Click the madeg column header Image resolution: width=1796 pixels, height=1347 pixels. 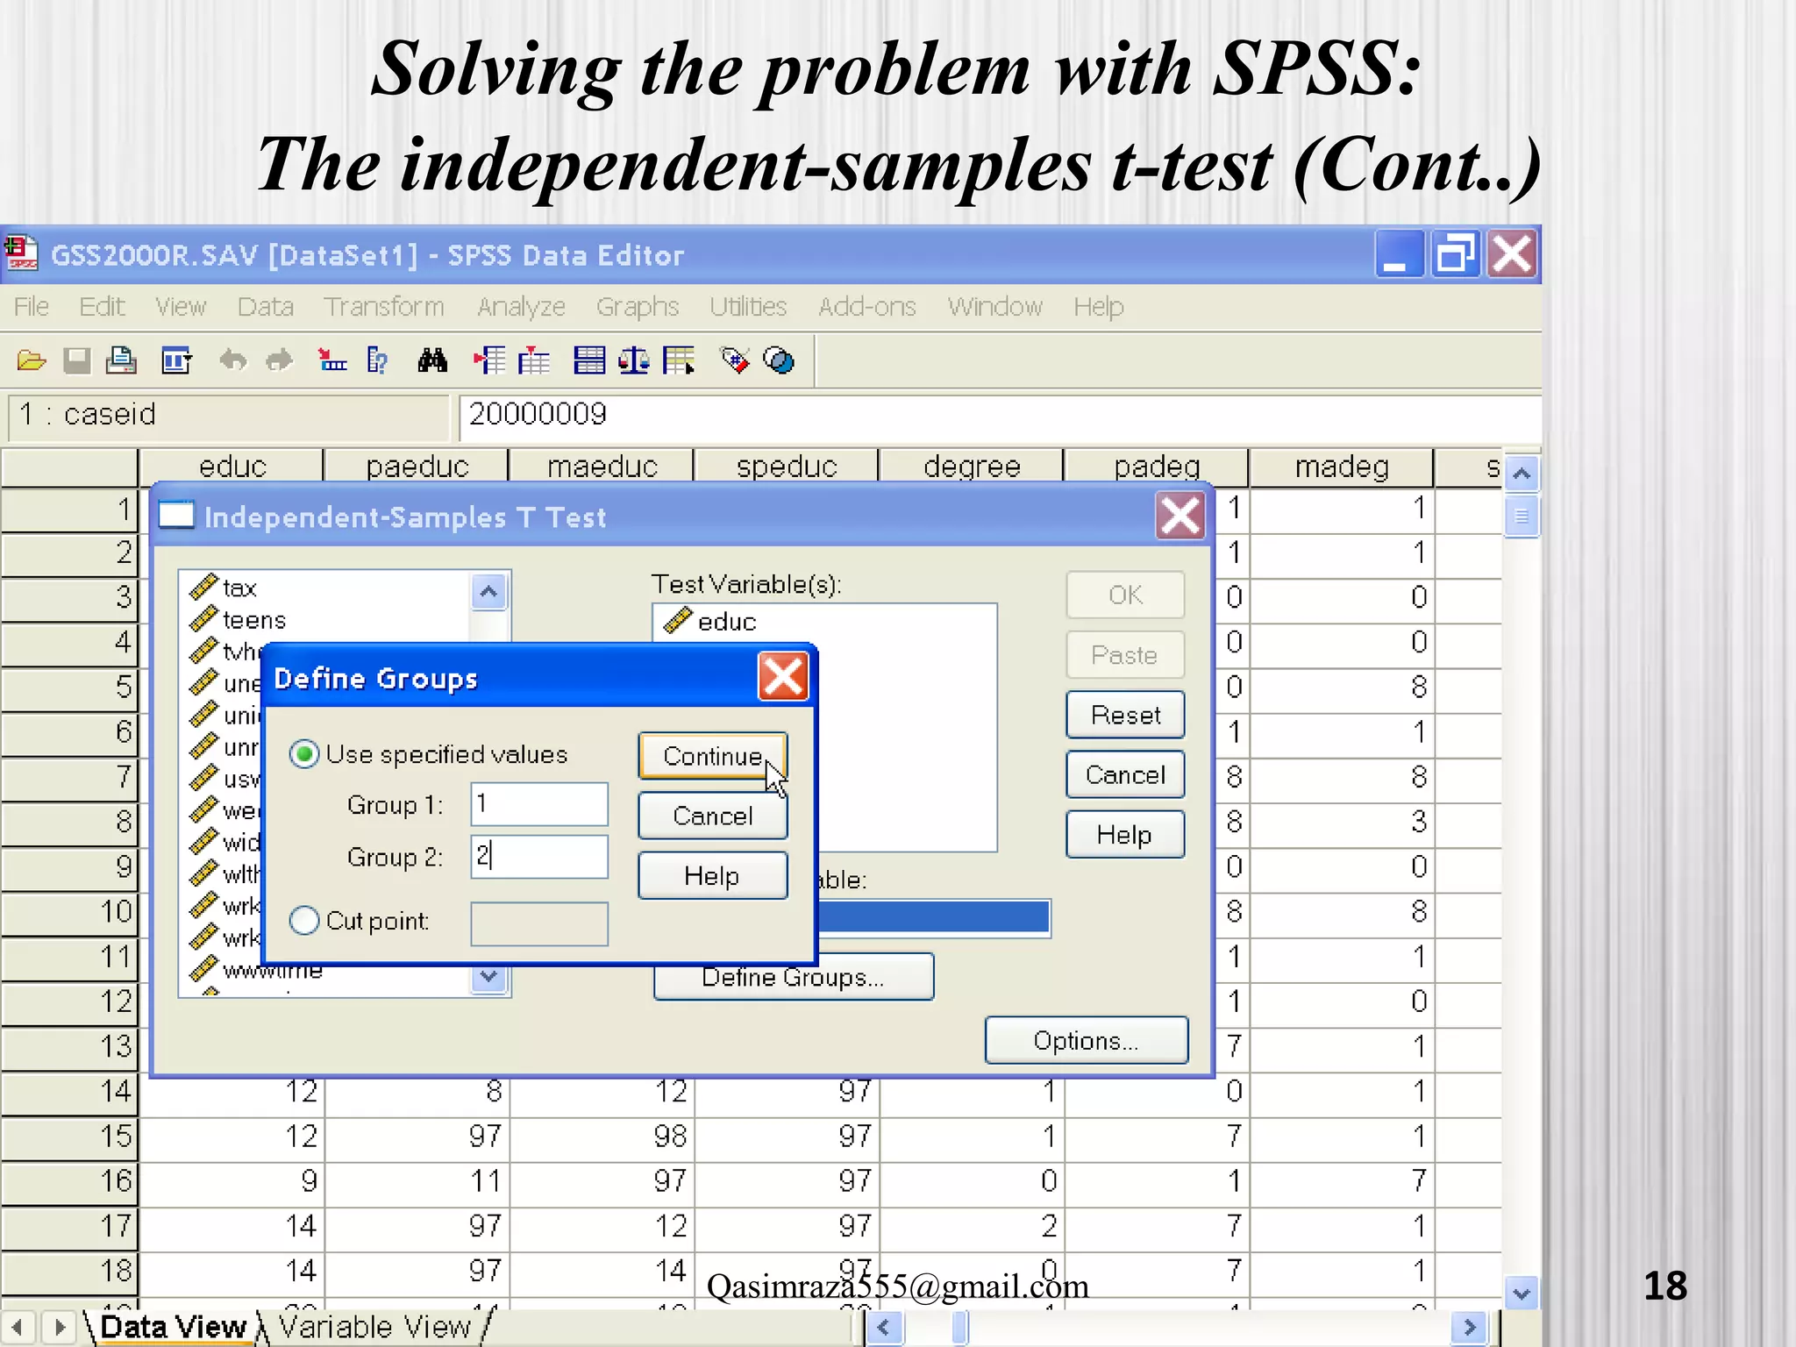pos(1342,466)
